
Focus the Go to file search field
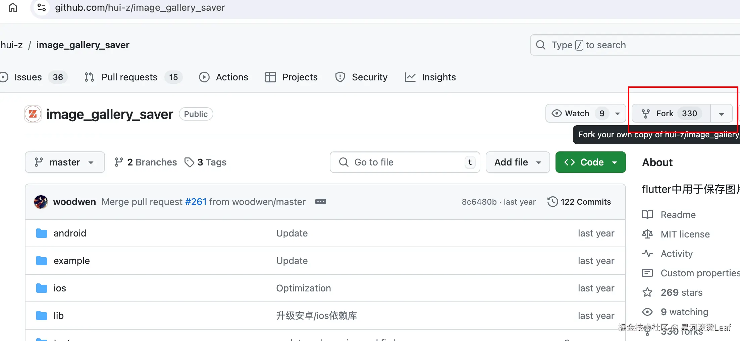[x=405, y=162]
